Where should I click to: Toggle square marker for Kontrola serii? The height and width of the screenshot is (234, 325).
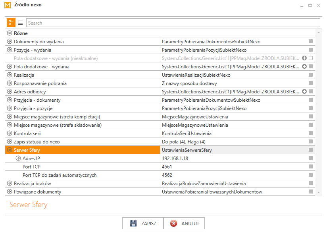pos(310,133)
